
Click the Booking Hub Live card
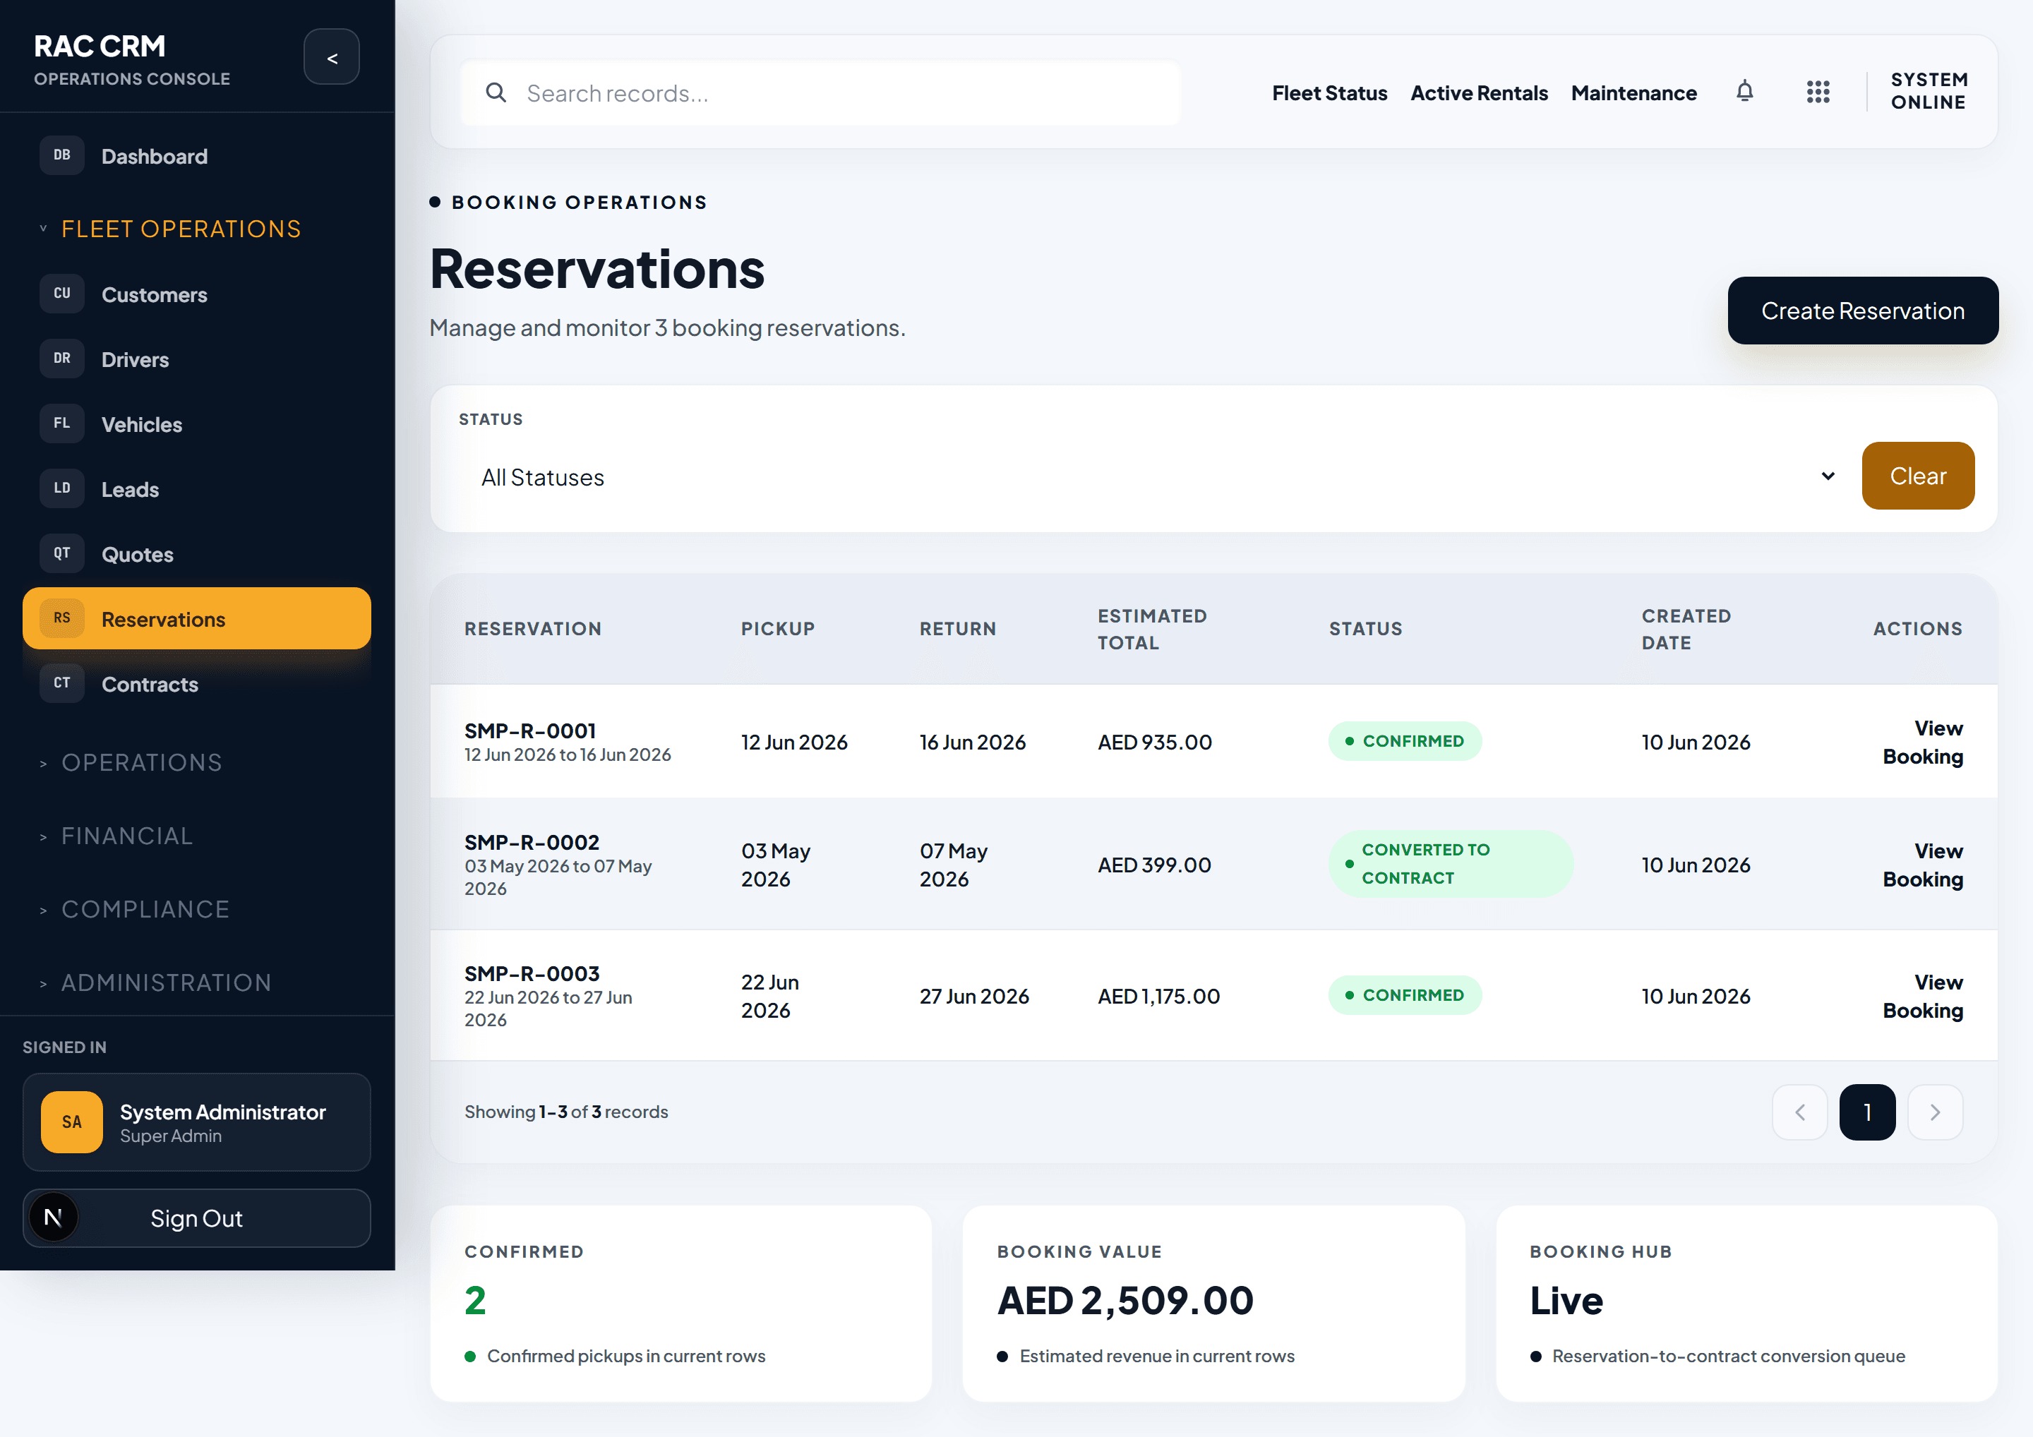(x=1746, y=1304)
